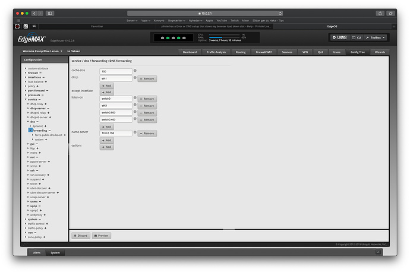Click the info icon next to name-server field
Image resolution: width=410 pixels, height=273 pixels.
pos(135,134)
